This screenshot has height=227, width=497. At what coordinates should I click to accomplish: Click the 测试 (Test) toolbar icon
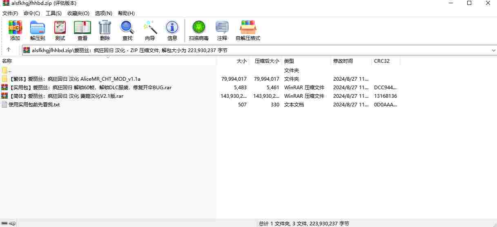pyautogui.click(x=60, y=28)
